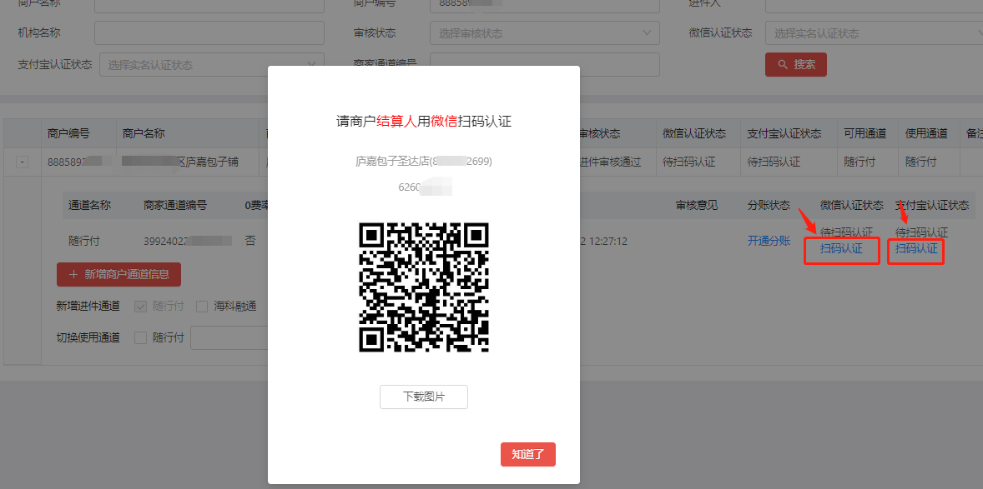Click the red 搜索 search button
Image resolution: width=983 pixels, height=489 pixels.
[x=795, y=64]
